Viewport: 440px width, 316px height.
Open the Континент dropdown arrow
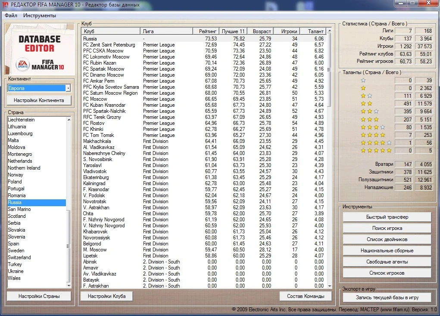coord(68,88)
